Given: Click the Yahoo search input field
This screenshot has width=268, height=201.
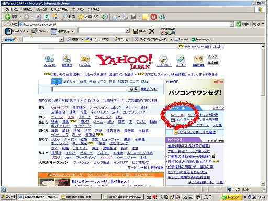Looking at the screenshot, I should tap(89, 89).
